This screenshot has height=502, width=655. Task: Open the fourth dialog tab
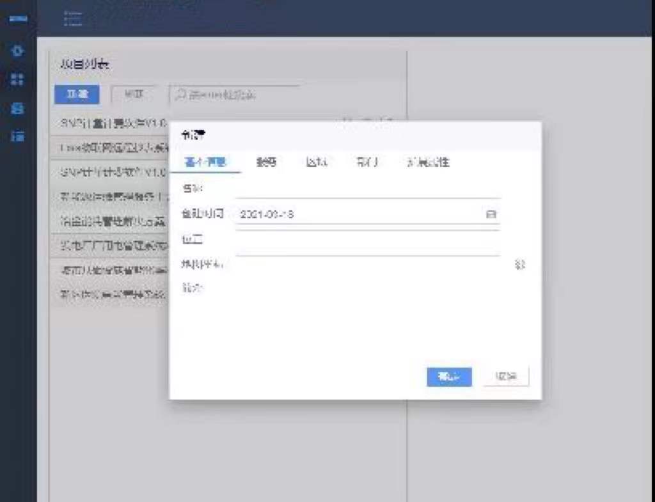(x=367, y=162)
